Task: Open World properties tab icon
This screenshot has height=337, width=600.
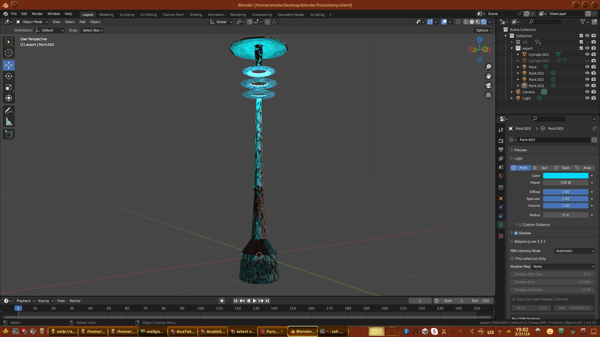Action: 501,176
